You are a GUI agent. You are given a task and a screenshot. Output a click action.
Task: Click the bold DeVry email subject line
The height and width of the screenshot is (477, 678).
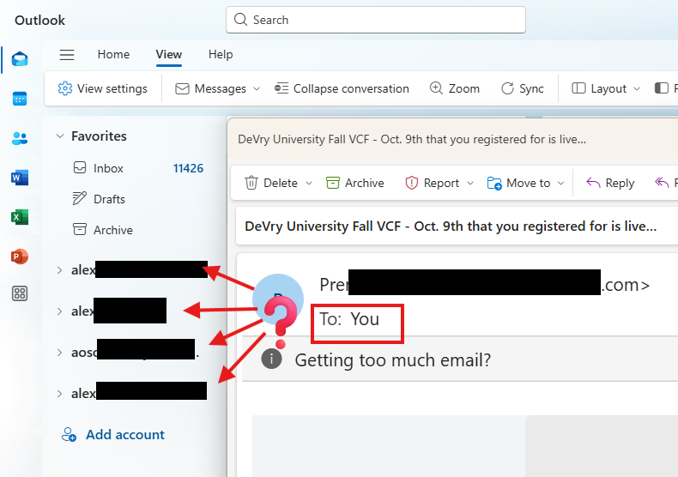[x=451, y=226]
